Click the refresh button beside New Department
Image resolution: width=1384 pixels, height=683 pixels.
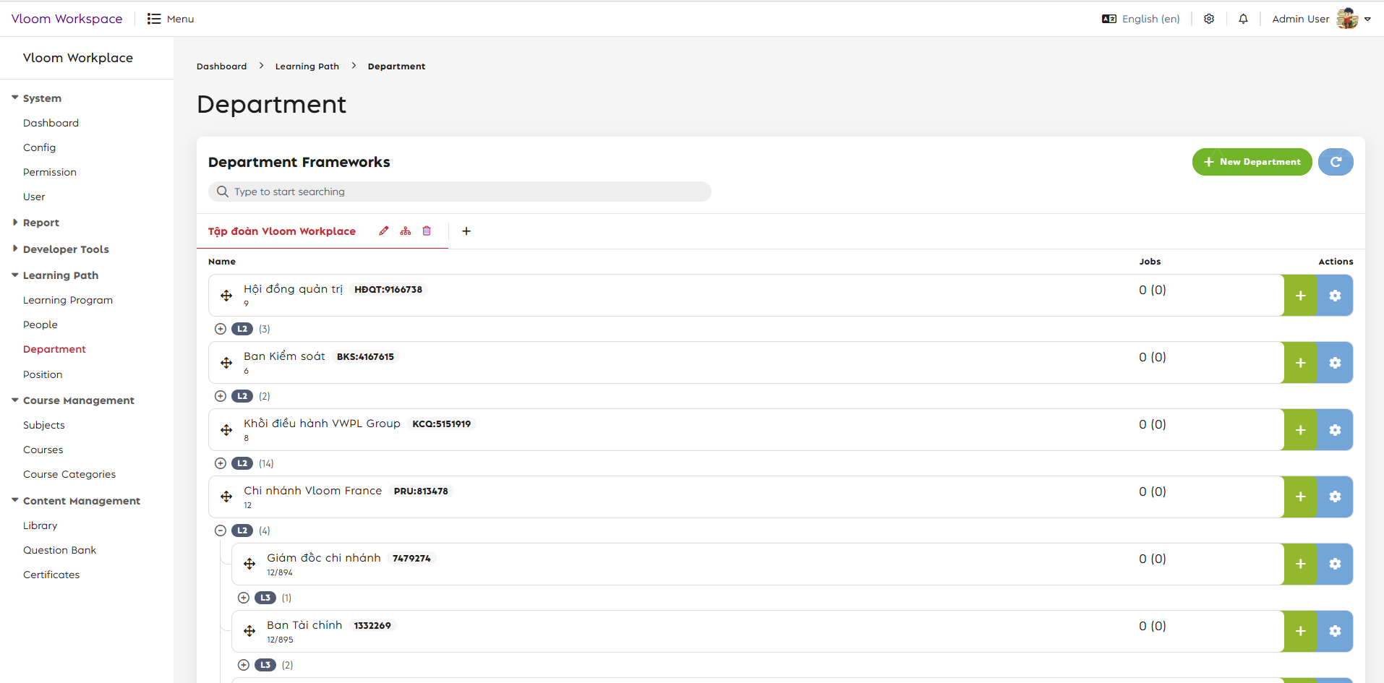(1336, 162)
